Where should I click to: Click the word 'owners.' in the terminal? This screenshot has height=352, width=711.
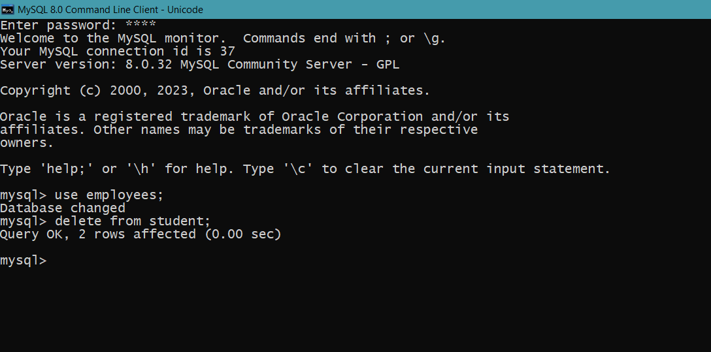27,143
